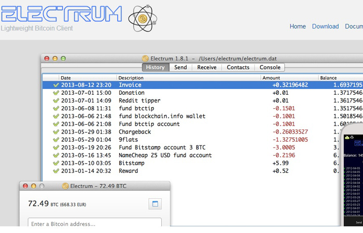Open the Receive tab
This screenshot has width=363, height=233.
(x=207, y=67)
